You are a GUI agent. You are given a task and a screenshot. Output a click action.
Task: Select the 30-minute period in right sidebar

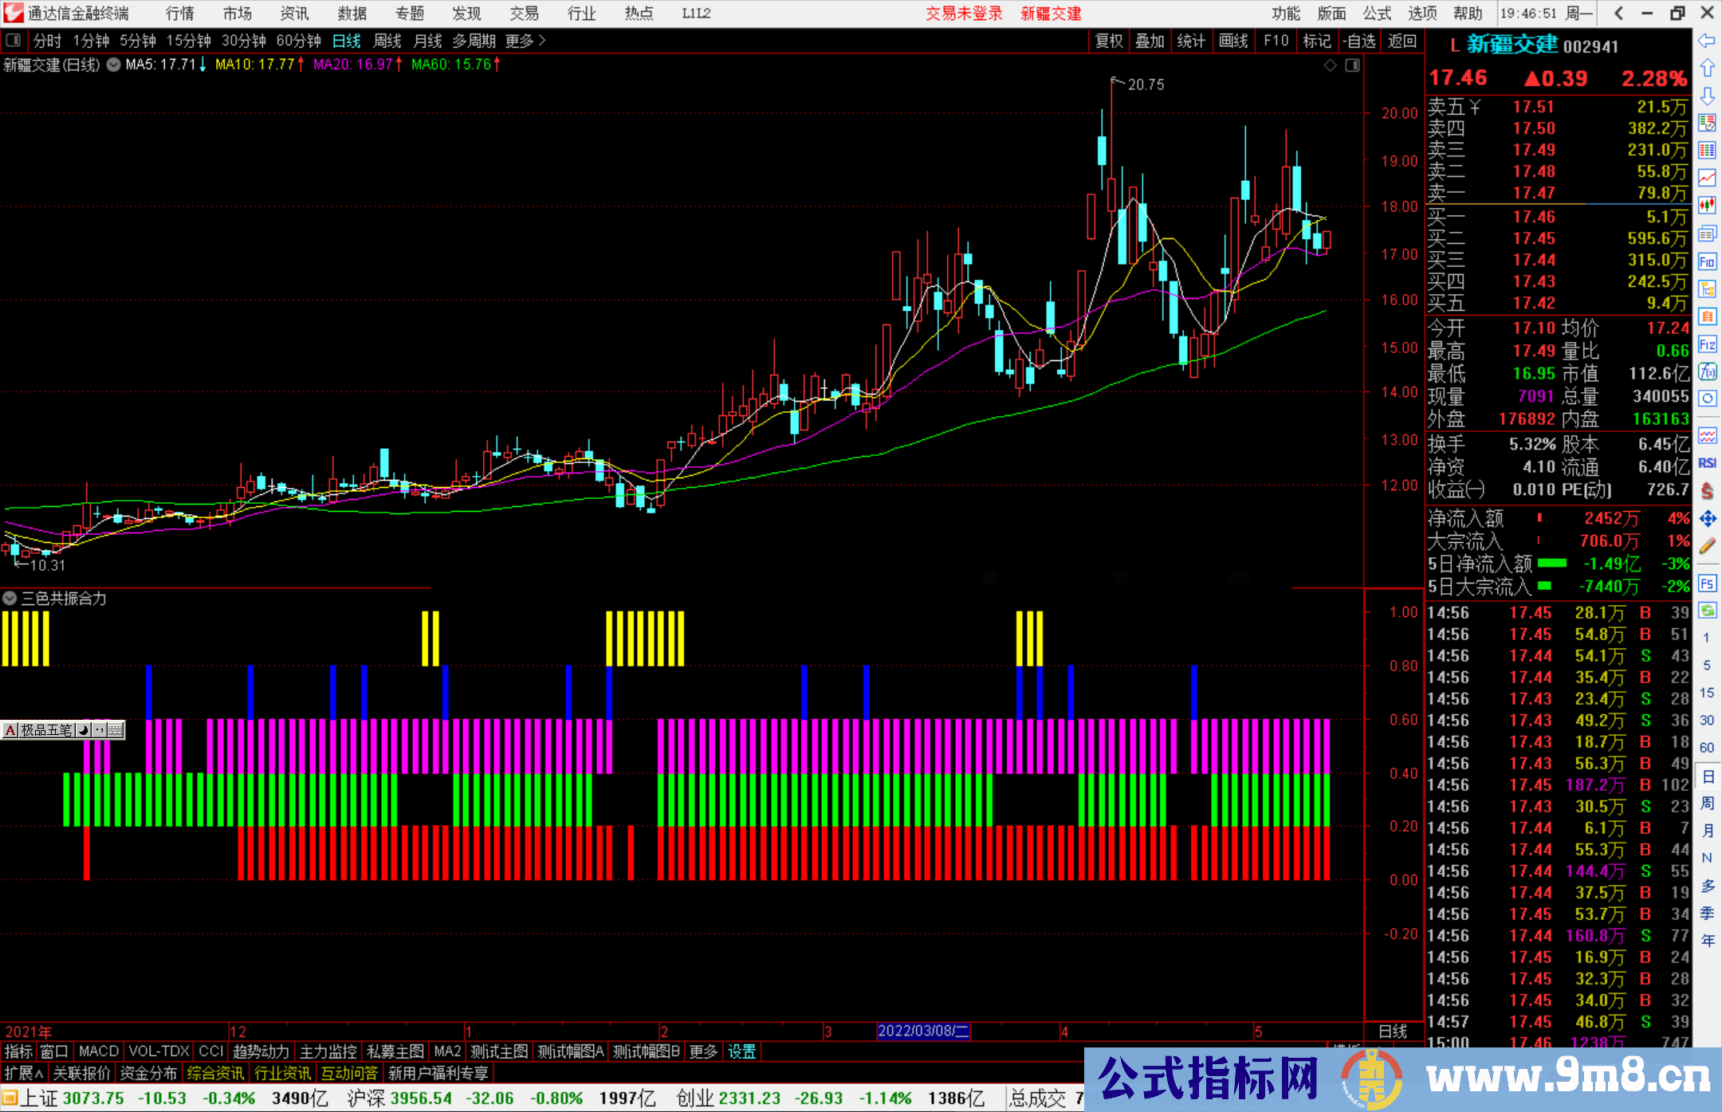tap(1706, 721)
